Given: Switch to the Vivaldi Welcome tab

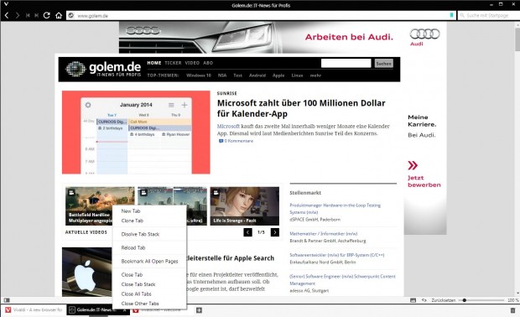Looking at the screenshot, I should (161, 310).
